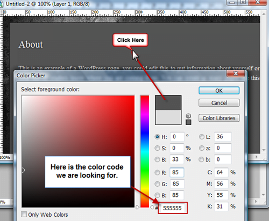
Task: Enable Only Web Colors checkbox
Action: pos(24,214)
